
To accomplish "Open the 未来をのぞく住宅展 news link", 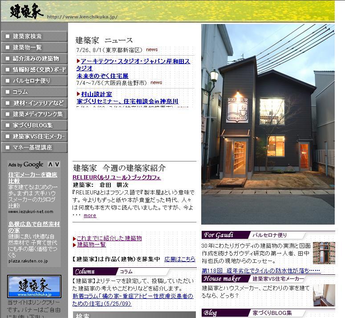I will [x=102, y=76].
